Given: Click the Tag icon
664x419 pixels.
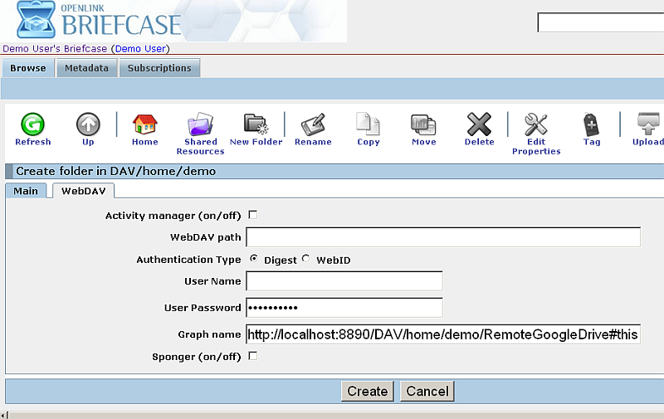Looking at the screenshot, I should 591,125.
